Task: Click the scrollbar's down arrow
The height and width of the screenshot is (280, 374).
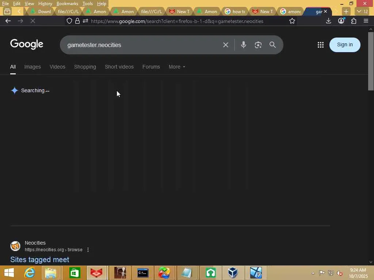Action: [371, 262]
